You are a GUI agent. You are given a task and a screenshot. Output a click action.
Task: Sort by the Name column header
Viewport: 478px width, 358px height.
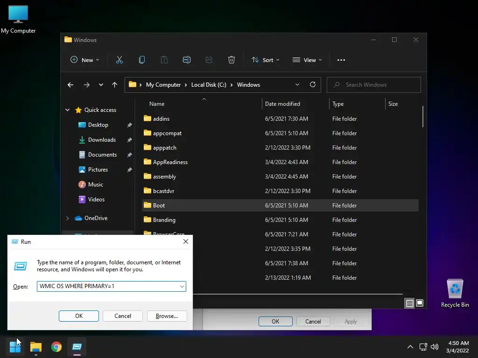click(x=157, y=104)
